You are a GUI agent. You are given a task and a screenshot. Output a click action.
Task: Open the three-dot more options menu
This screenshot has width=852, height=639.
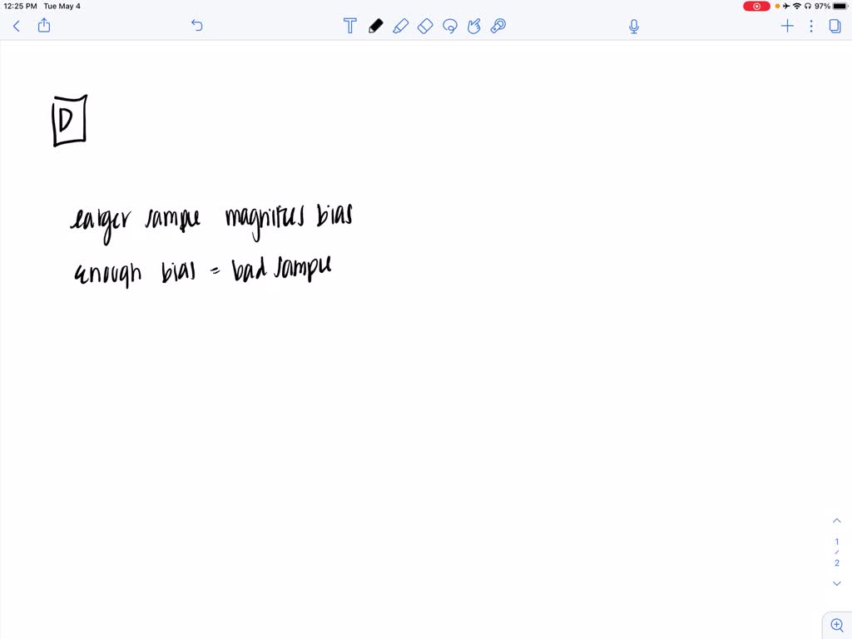pos(811,26)
